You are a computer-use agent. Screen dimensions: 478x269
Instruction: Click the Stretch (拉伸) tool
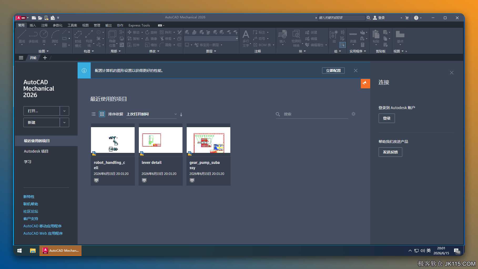(134, 45)
